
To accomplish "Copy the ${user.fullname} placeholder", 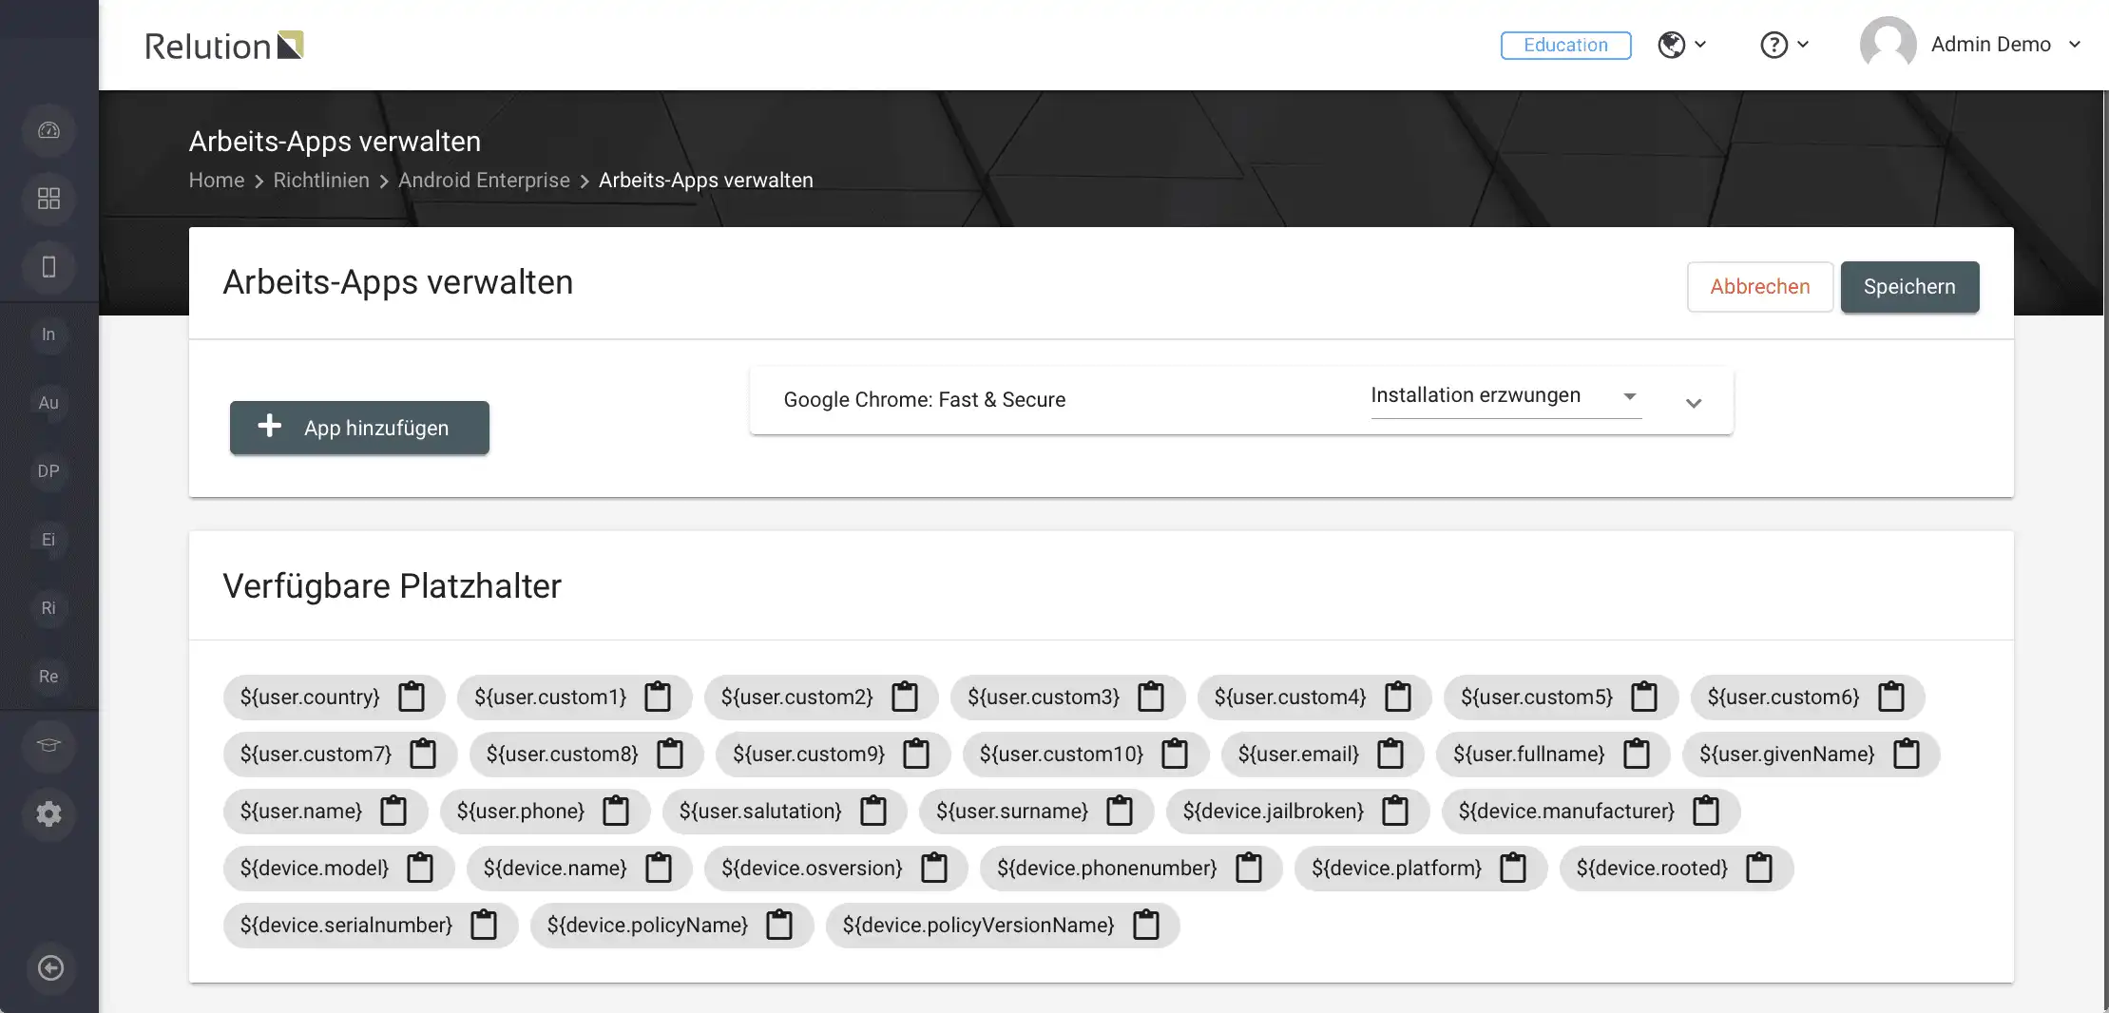I will [1637, 754].
